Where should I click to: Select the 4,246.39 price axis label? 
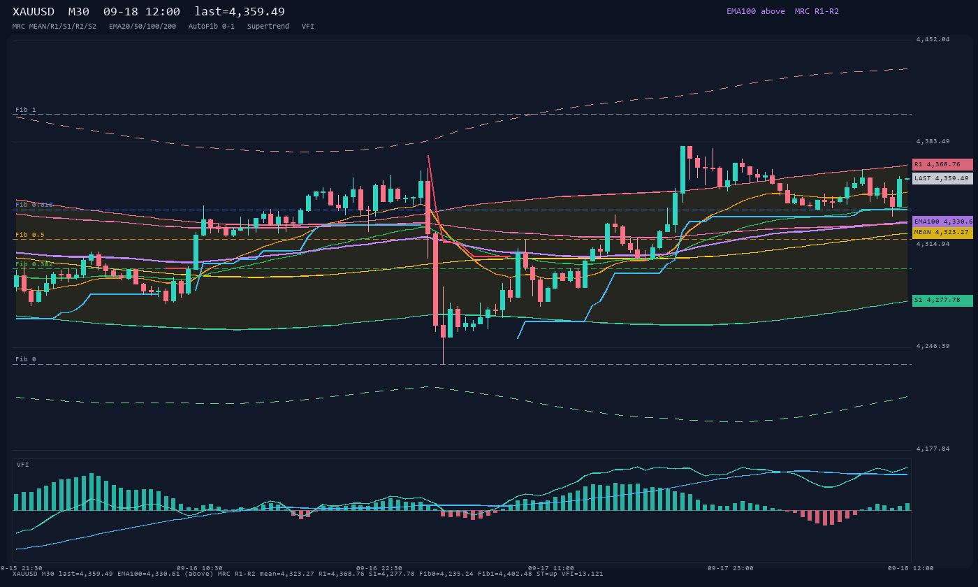tap(933, 346)
